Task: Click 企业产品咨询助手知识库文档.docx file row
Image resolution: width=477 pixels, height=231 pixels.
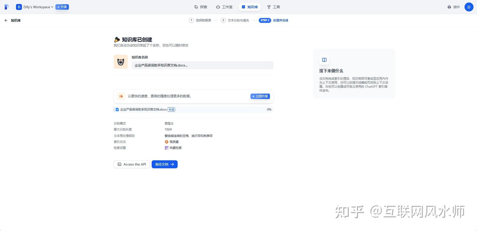Action: (194, 109)
